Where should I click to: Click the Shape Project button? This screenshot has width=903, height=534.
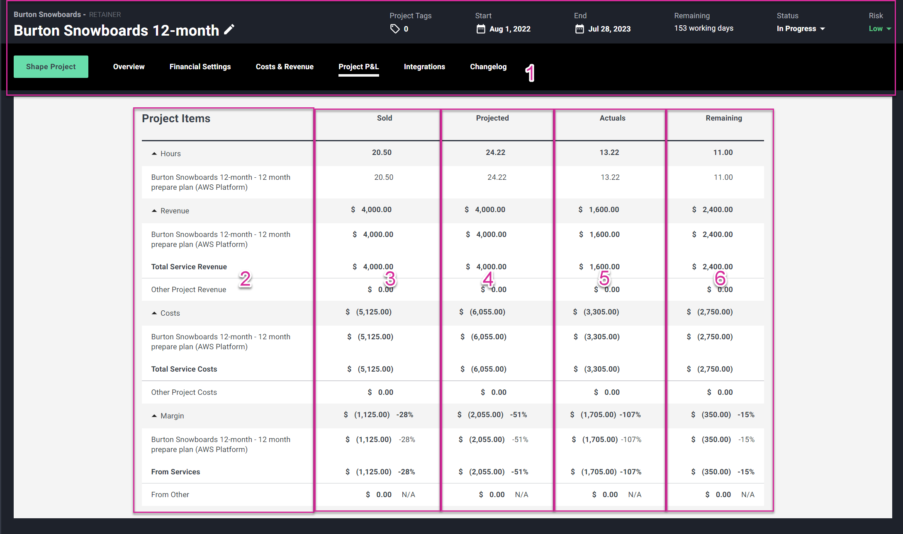[x=51, y=67]
